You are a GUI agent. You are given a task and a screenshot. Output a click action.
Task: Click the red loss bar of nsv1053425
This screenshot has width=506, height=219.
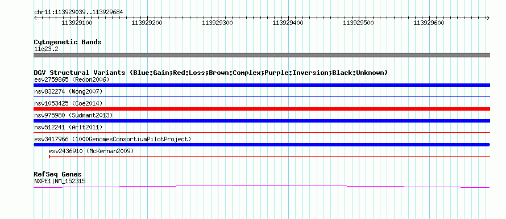(x=262, y=109)
